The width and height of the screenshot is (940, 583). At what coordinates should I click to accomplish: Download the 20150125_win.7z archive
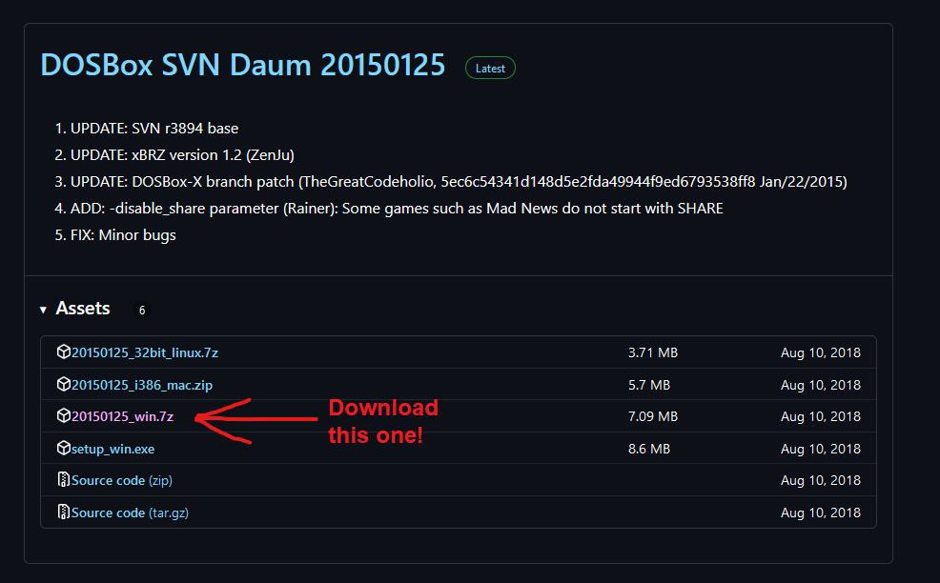pyautogui.click(x=122, y=416)
